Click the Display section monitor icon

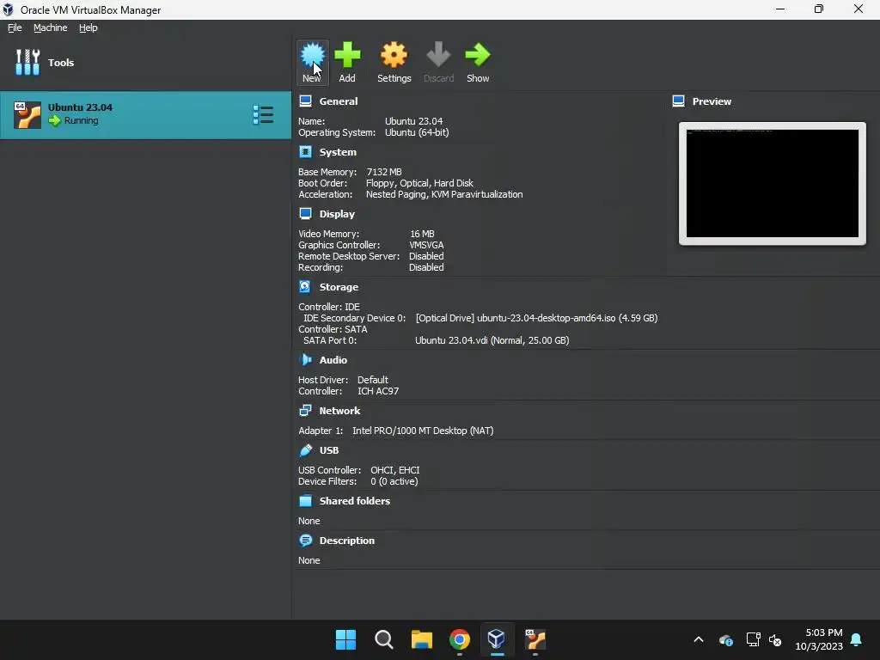coord(305,214)
